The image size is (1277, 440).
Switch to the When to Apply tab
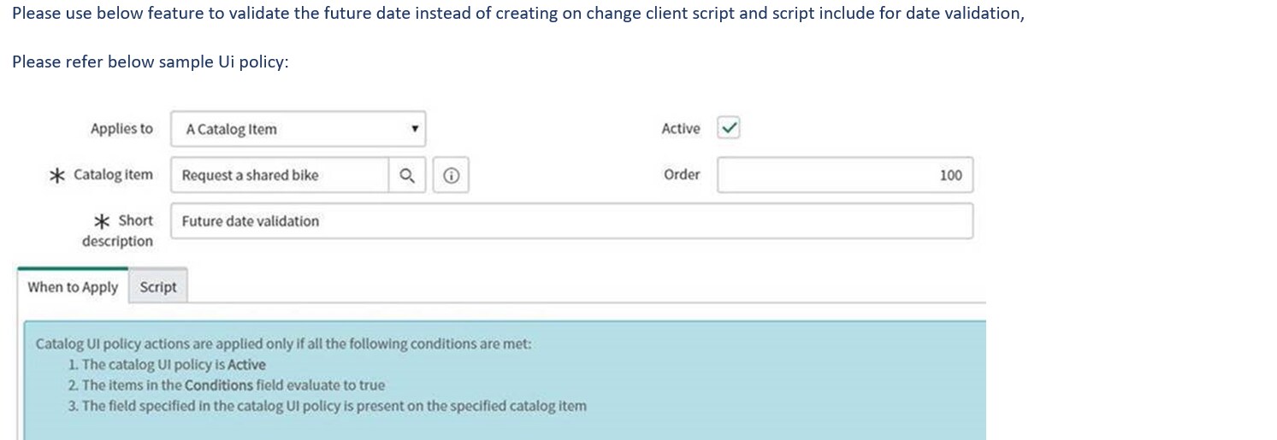(73, 287)
